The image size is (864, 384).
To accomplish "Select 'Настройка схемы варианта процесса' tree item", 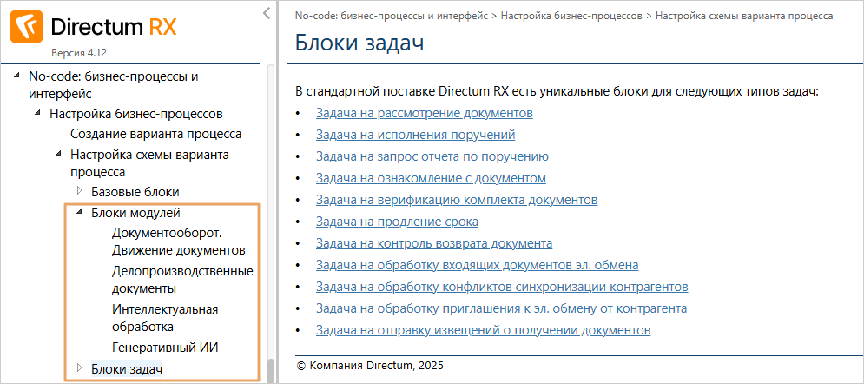I will (x=150, y=163).
